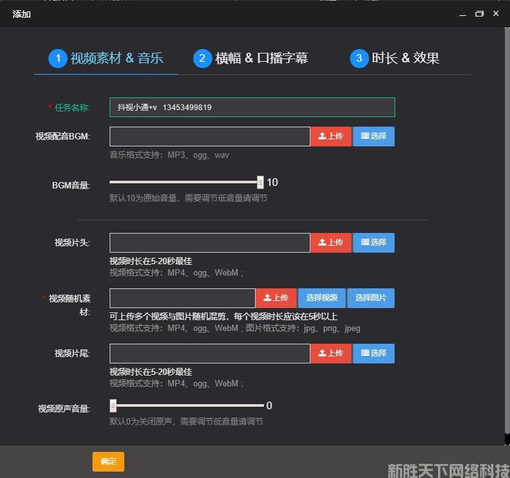The image size is (510, 478).
Task: Maximize the 添加 dialog window
Action: point(479,14)
